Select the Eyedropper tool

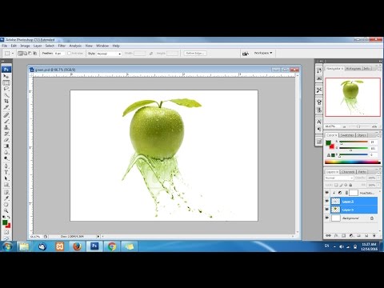6,198
